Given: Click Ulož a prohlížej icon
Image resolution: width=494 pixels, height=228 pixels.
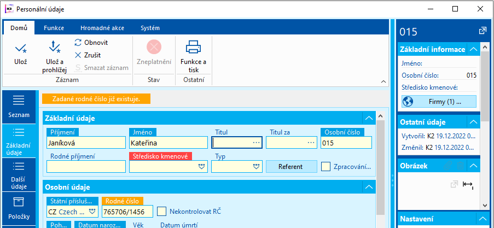Looking at the screenshot, I should point(54,46).
